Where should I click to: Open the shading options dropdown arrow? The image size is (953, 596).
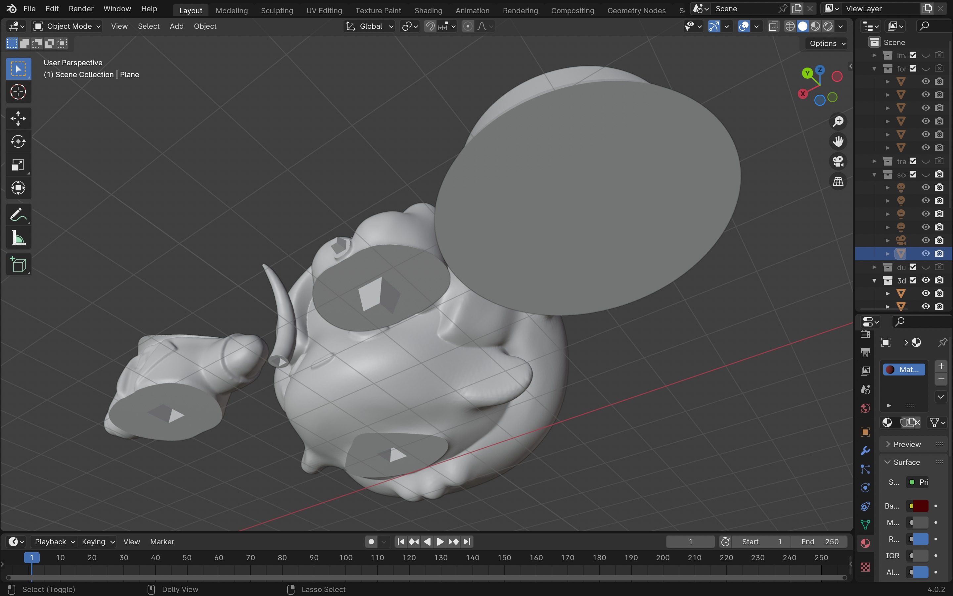tap(840, 26)
